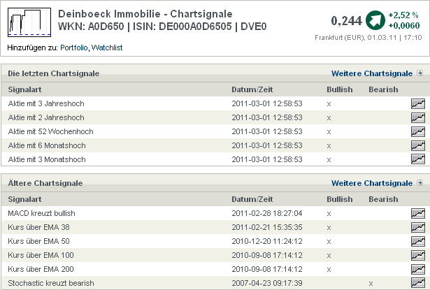Add stock to Watchlist
The height and width of the screenshot is (290, 430).
[107, 47]
